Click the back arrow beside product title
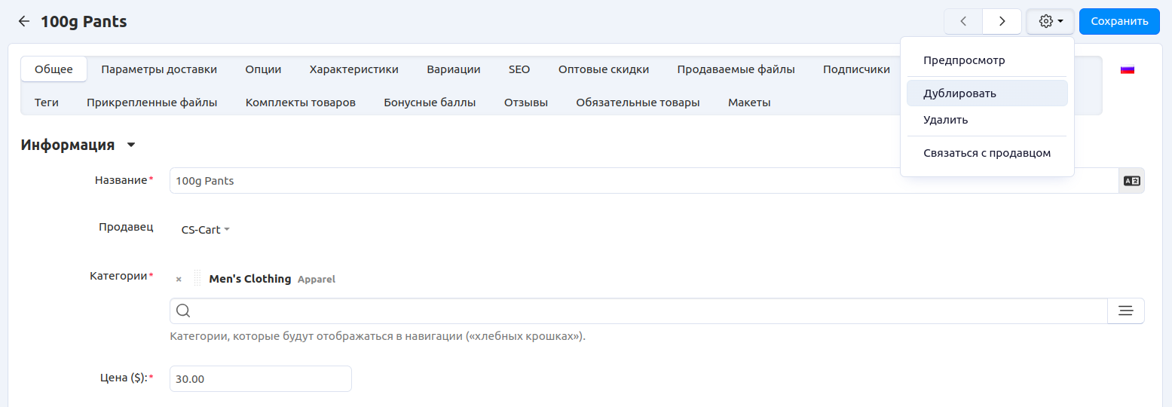The height and width of the screenshot is (407, 1172). 24,22
